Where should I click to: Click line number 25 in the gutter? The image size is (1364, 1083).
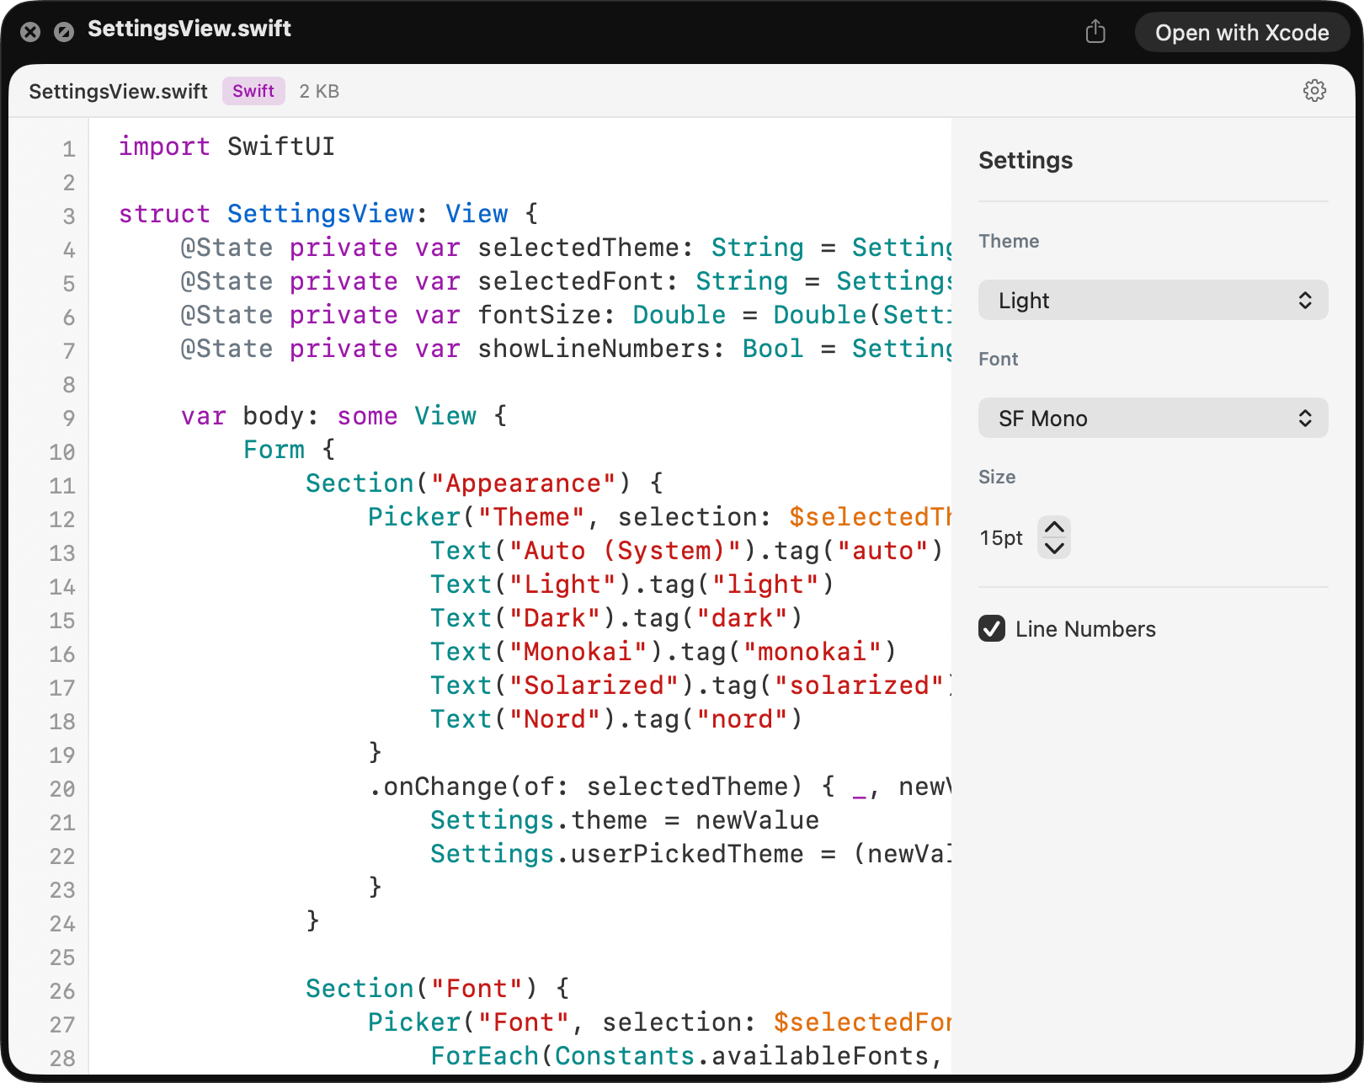point(62,958)
